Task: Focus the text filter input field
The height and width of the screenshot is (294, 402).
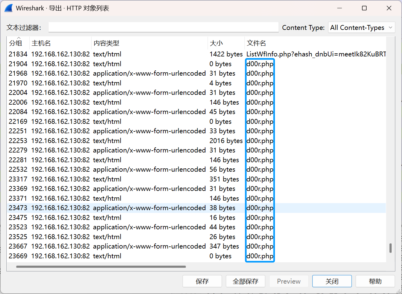Action: click(x=163, y=27)
